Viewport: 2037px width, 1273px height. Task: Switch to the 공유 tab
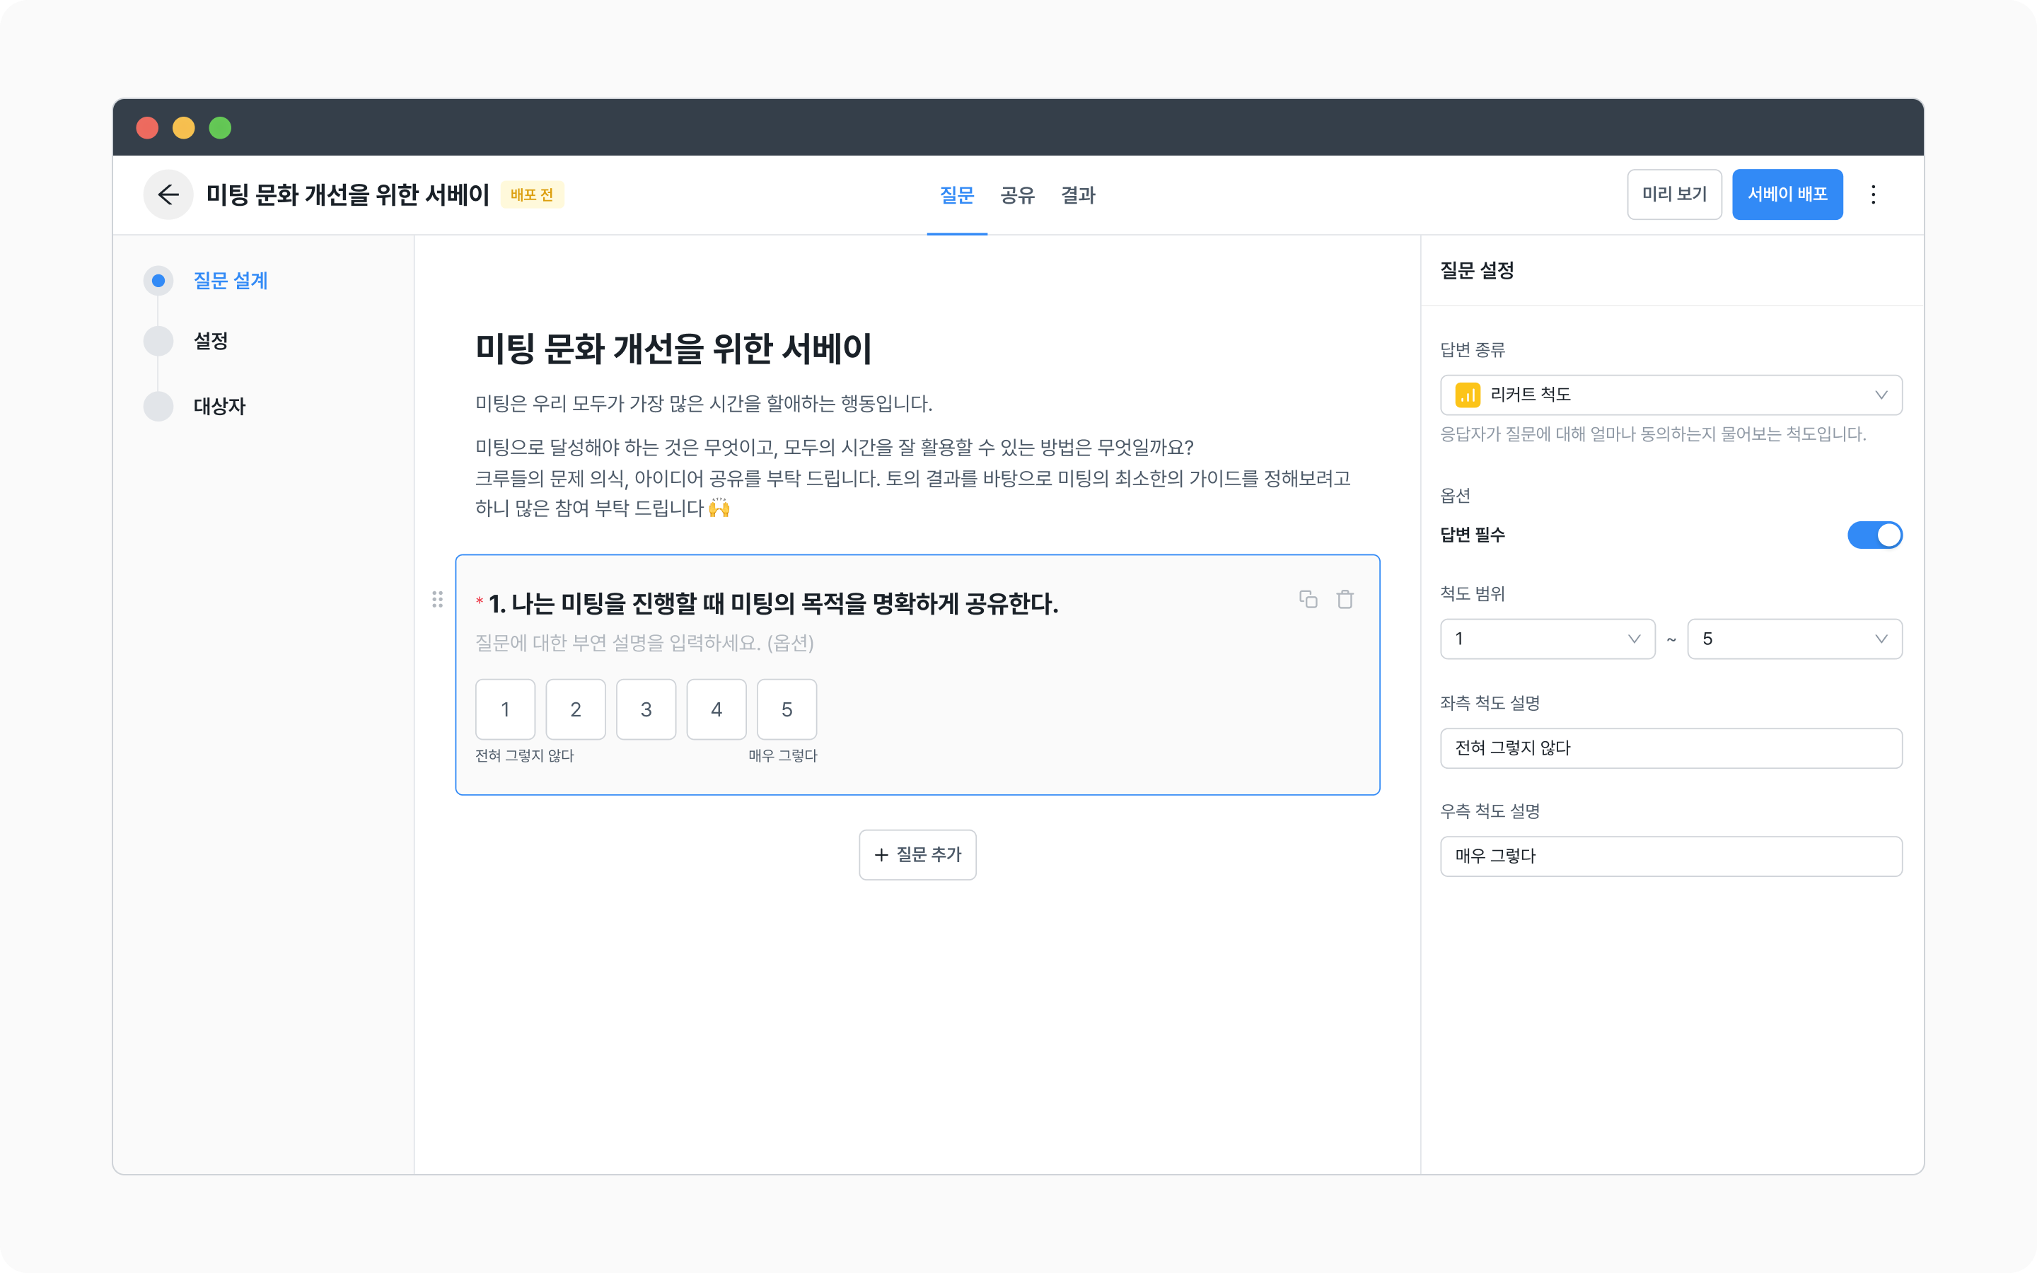point(1017,195)
